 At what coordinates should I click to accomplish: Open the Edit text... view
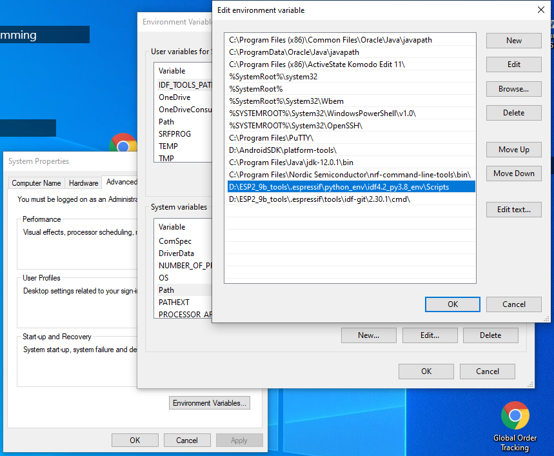tap(514, 210)
